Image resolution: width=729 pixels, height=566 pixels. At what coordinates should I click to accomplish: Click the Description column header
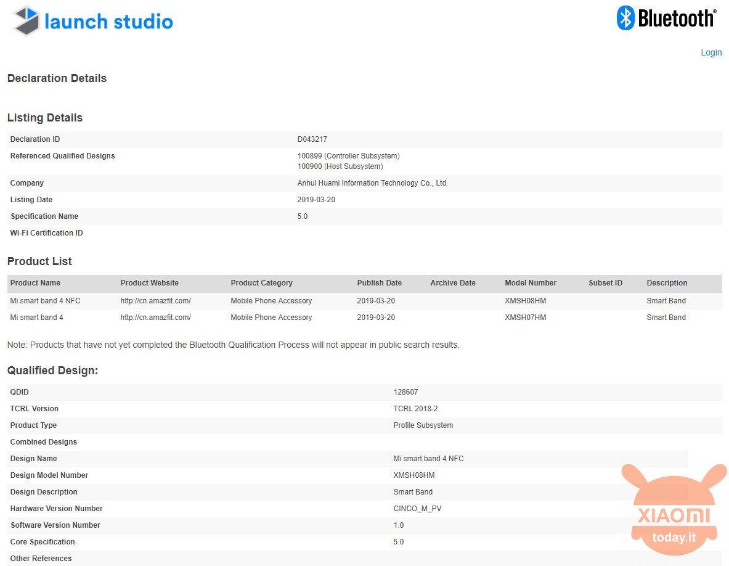tap(667, 283)
